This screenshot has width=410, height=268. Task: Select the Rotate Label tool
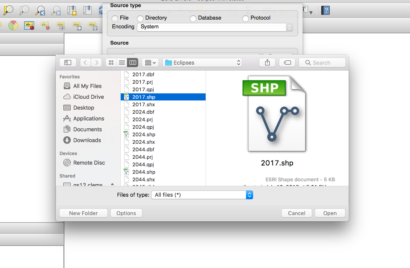[x=92, y=26]
